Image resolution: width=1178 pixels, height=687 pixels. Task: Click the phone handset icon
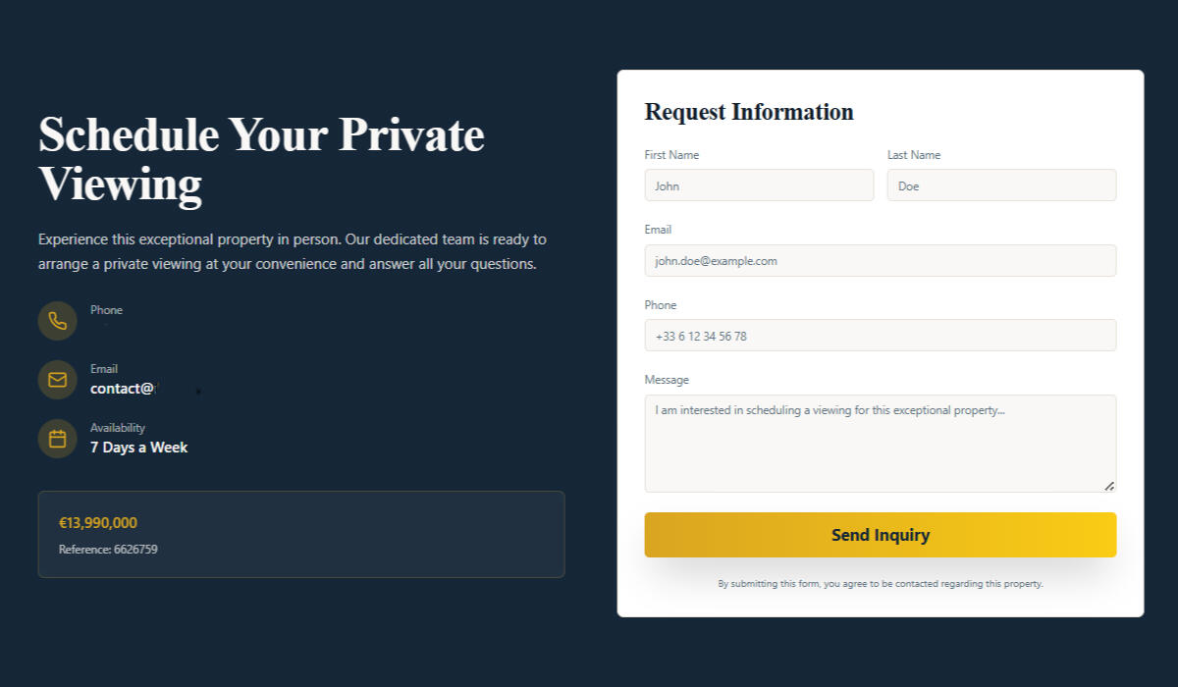click(57, 321)
